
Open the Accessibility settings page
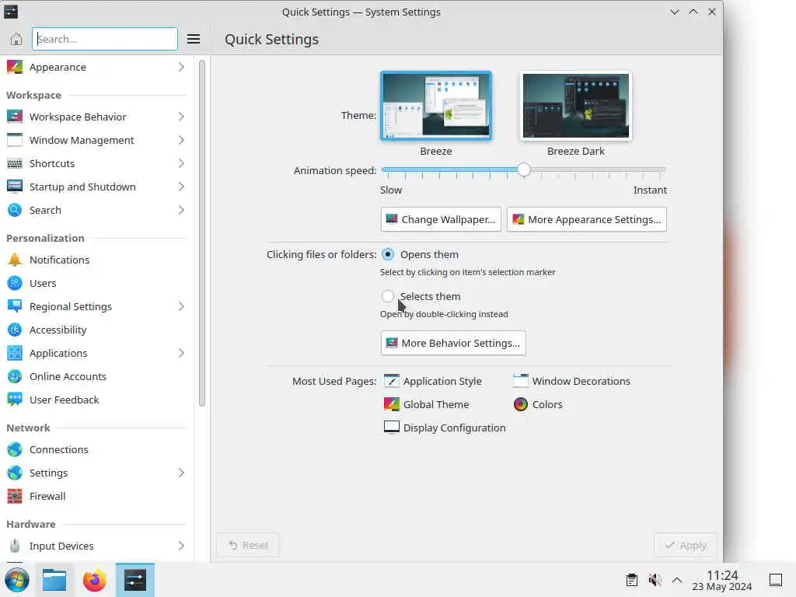coord(96,330)
